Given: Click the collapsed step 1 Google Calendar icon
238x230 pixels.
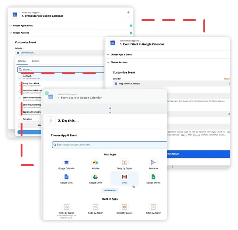Looking at the screenshot, I should pyautogui.click(x=50, y=96).
